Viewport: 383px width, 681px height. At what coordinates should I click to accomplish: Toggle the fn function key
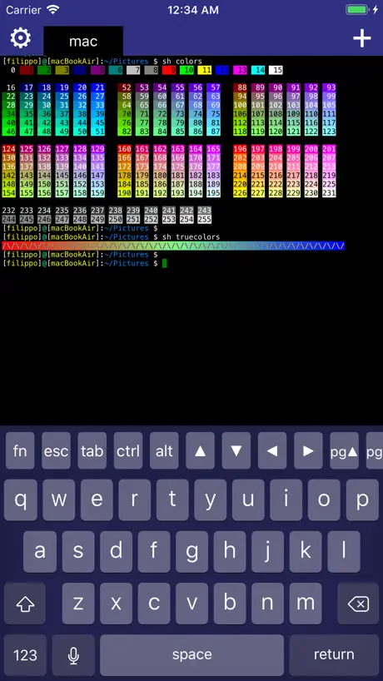click(x=20, y=451)
